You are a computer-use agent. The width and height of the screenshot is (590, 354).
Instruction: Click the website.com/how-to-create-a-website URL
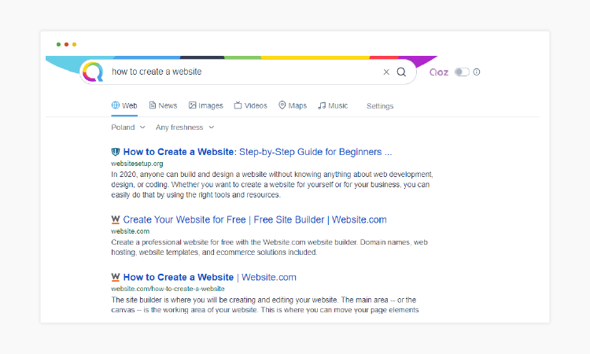click(x=168, y=289)
